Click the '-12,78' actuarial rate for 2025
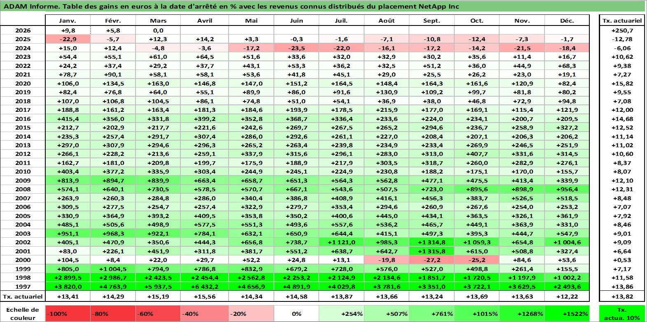Image resolution: width=647 pixels, height=322 pixels. [622, 39]
